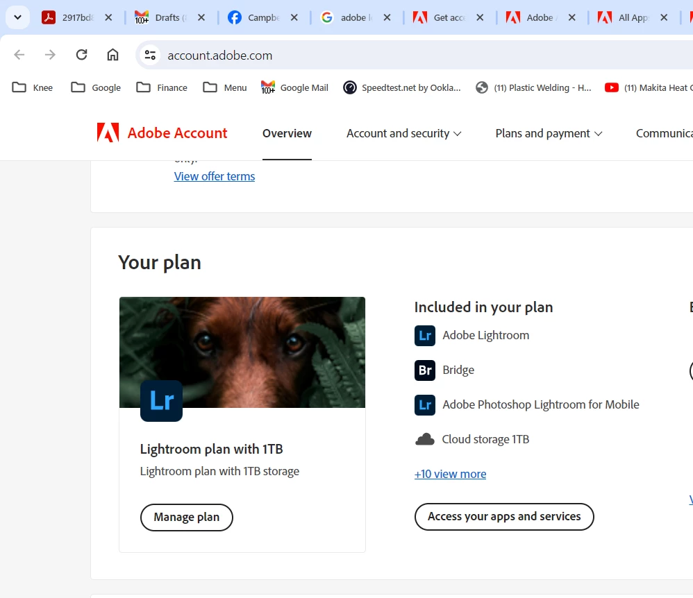Screen dimensions: 693x598
Task: Click the Manage plan button
Action: (x=187, y=517)
